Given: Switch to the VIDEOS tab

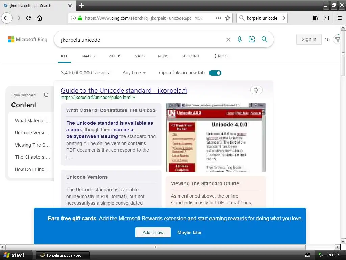Looking at the screenshot, I should (115, 56).
